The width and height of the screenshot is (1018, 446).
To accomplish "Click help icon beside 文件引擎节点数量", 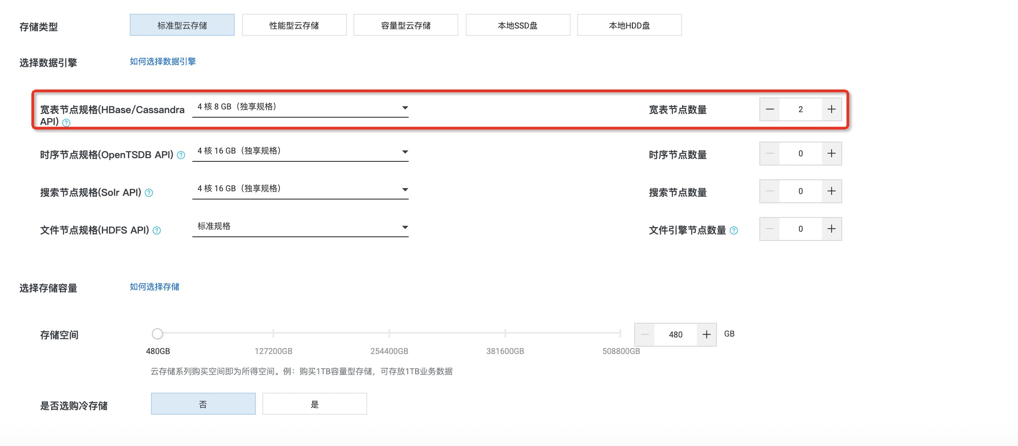I will [734, 230].
